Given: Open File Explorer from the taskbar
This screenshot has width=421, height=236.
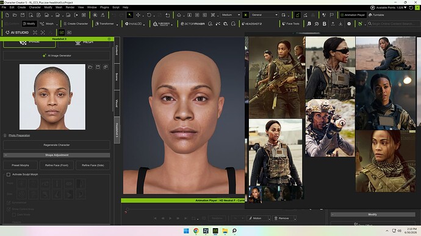Looking at the screenshot, I should point(225,231).
